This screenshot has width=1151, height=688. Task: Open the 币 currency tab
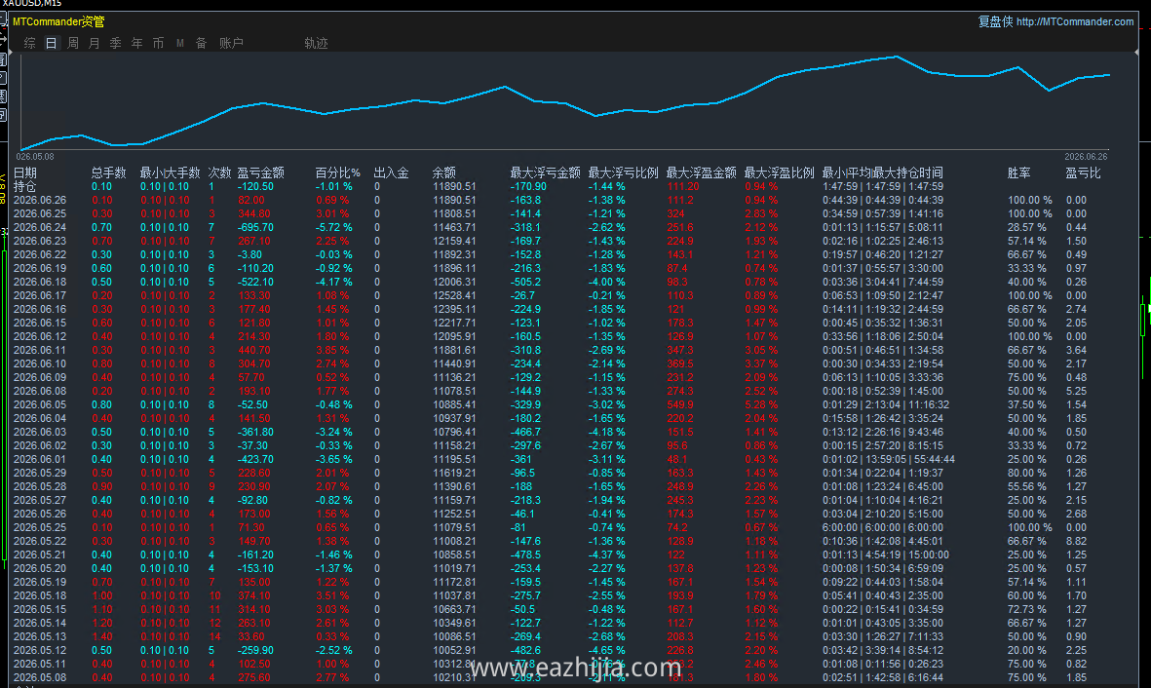point(158,43)
